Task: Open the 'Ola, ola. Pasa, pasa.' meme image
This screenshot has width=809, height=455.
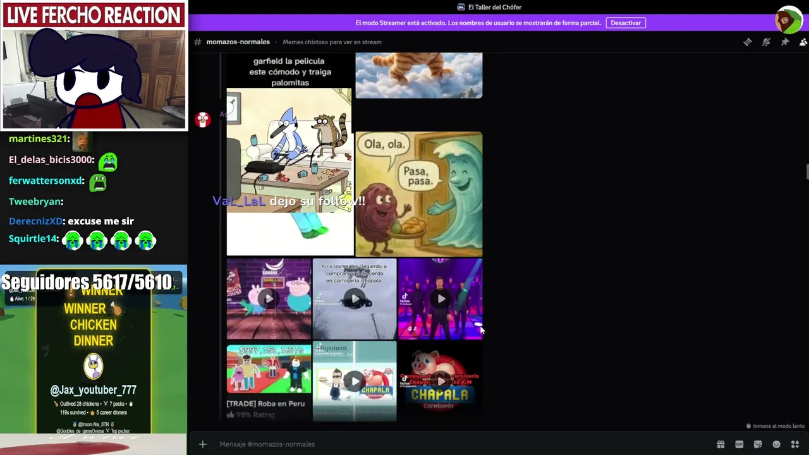Action: coord(418,194)
